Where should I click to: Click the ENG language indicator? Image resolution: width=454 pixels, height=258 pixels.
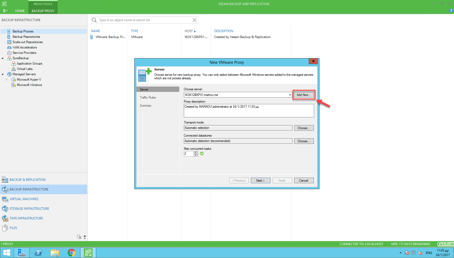tap(429, 253)
